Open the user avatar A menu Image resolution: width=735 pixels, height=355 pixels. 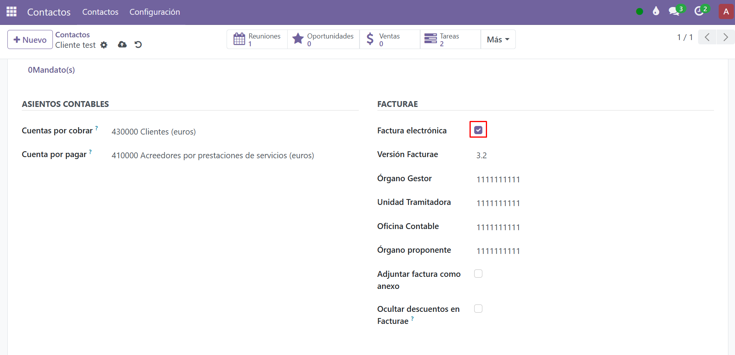coord(726,12)
